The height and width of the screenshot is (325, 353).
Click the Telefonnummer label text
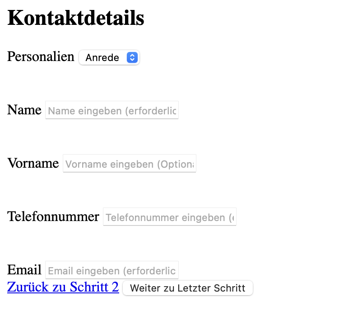coord(53,217)
